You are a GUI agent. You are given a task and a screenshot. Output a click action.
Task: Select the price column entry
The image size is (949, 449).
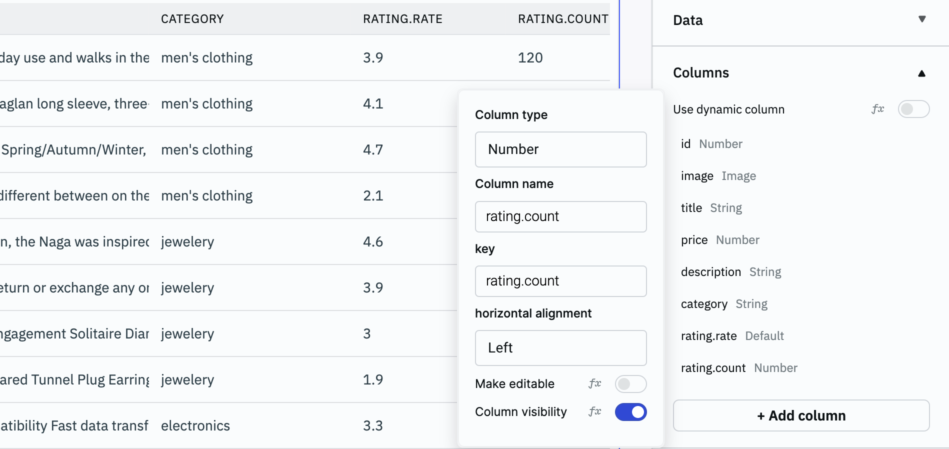click(719, 240)
